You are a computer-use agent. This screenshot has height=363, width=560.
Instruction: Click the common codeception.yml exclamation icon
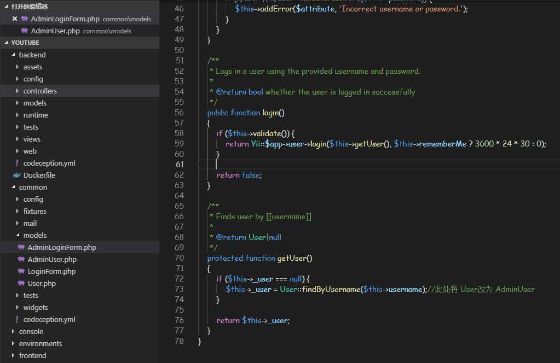(16, 319)
